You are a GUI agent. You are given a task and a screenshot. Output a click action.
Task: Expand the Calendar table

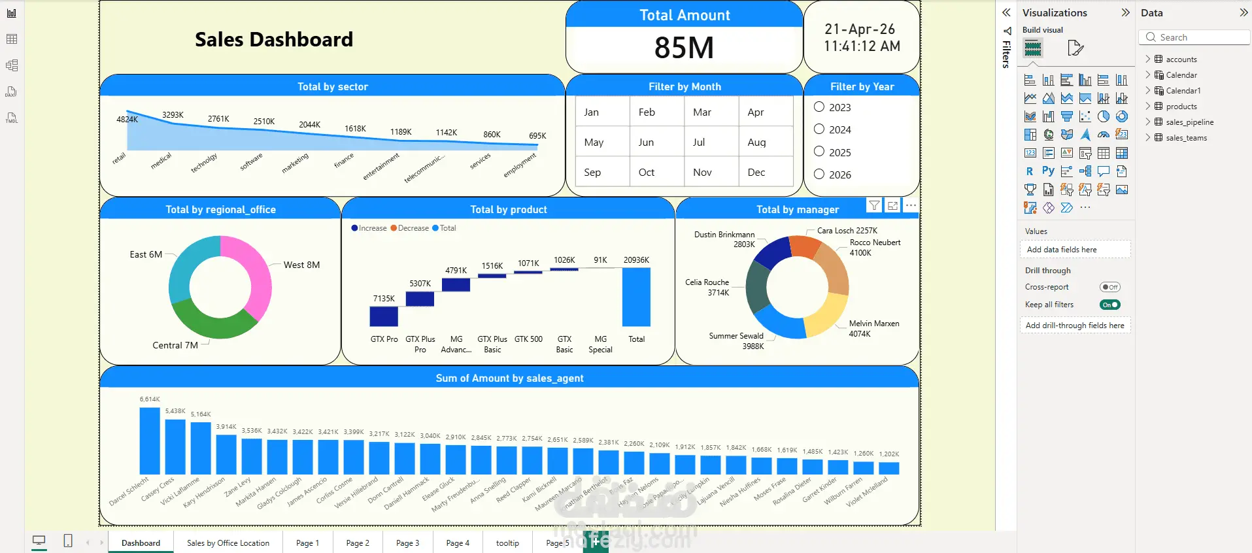[1147, 75]
